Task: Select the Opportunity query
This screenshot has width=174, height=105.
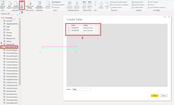Action: click(x=10, y=44)
